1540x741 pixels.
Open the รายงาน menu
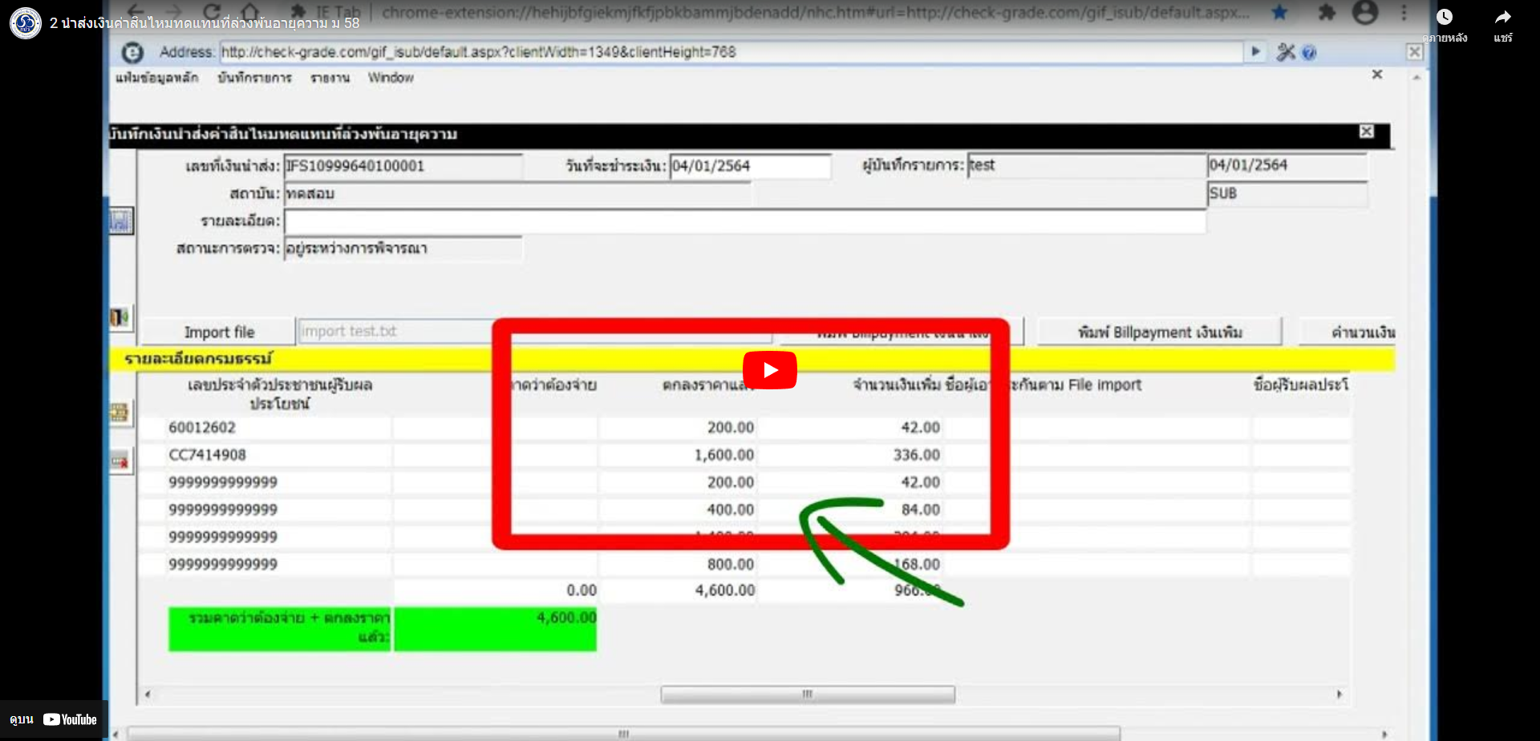pyautogui.click(x=330, y=78)
